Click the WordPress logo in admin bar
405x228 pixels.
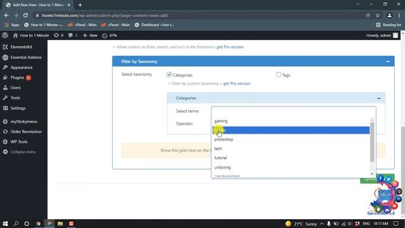click(5, 35)
